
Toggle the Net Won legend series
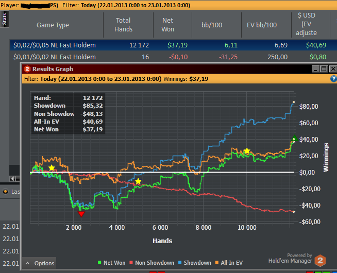pyautogui.click(x=111, y=263)
